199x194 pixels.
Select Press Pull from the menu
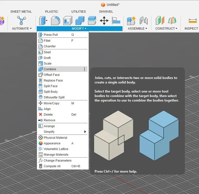point(63,35)
